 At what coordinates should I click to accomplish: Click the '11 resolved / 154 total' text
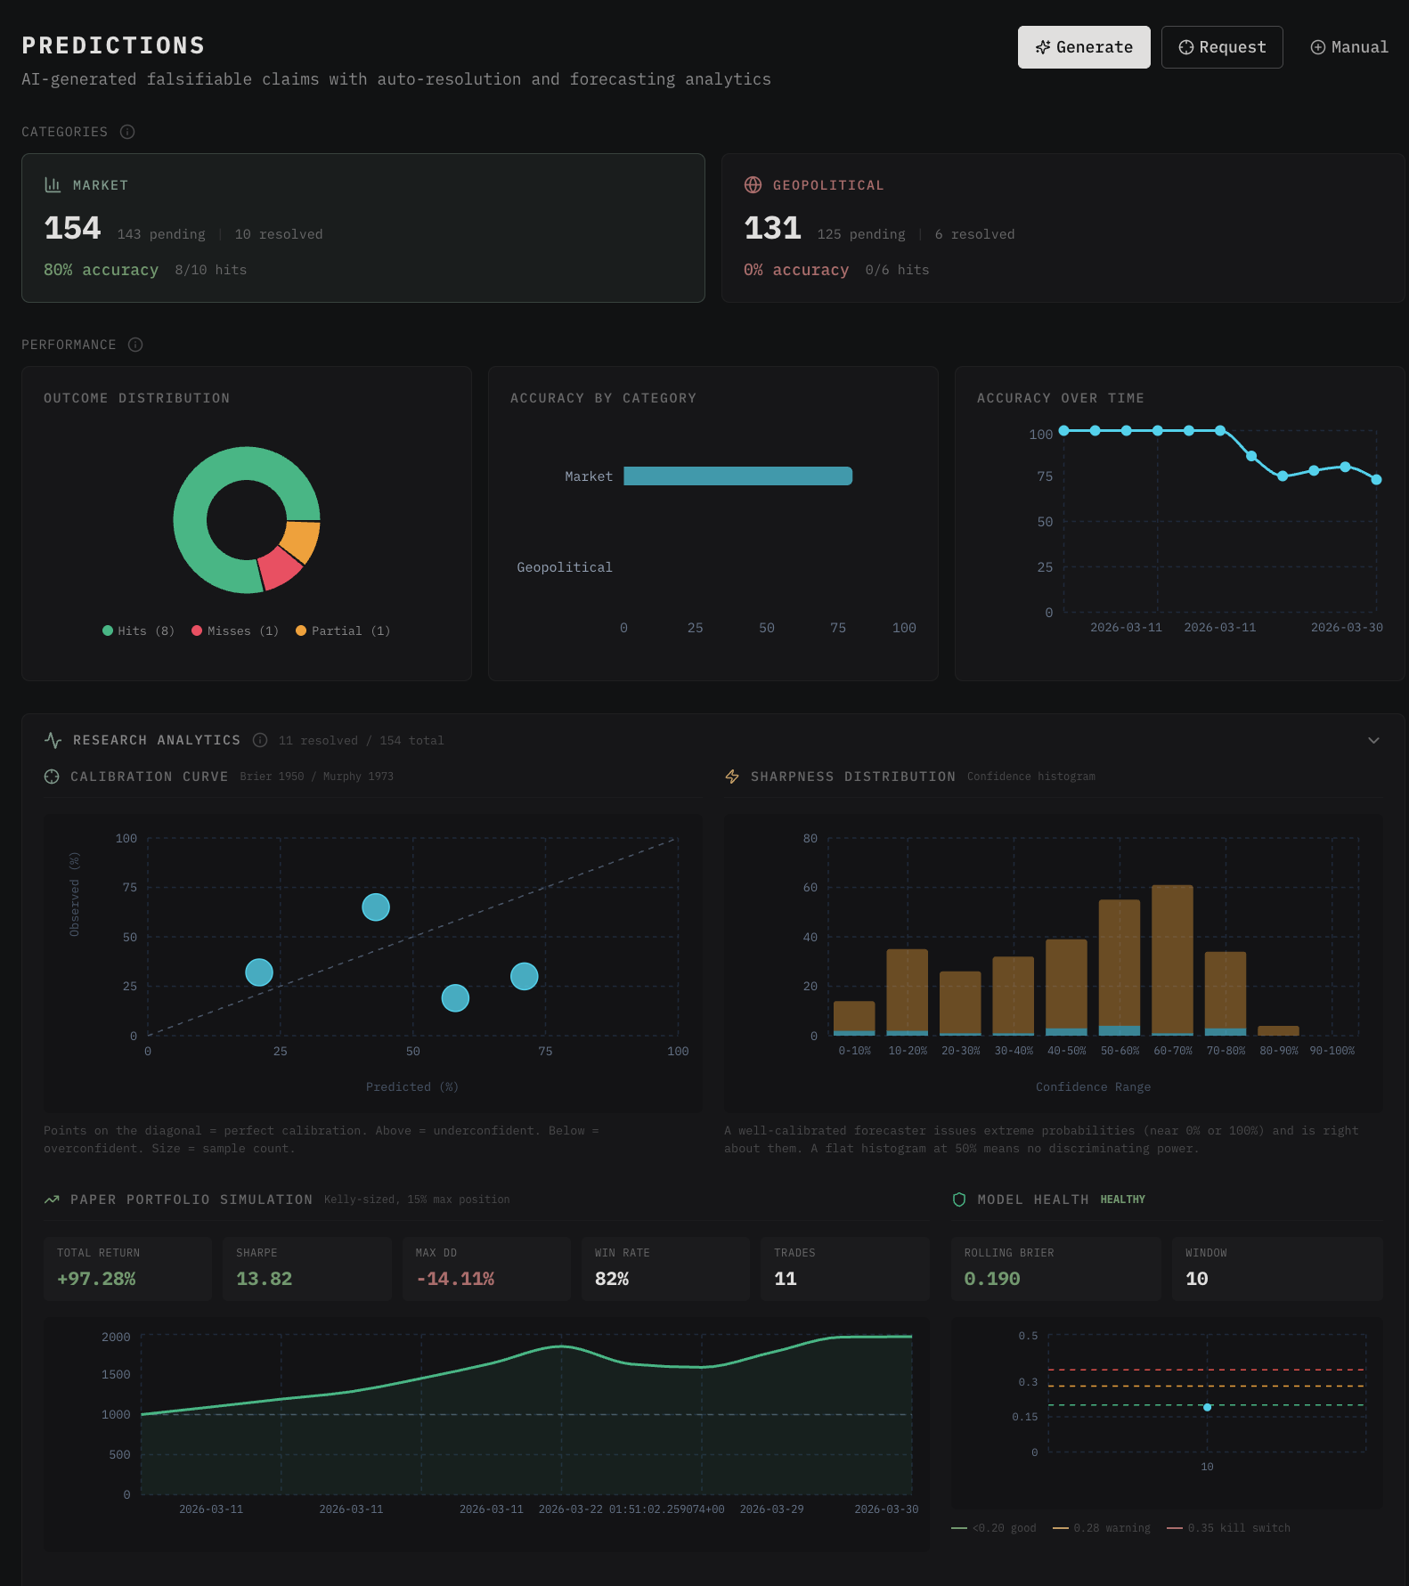(x=361, y=740)
